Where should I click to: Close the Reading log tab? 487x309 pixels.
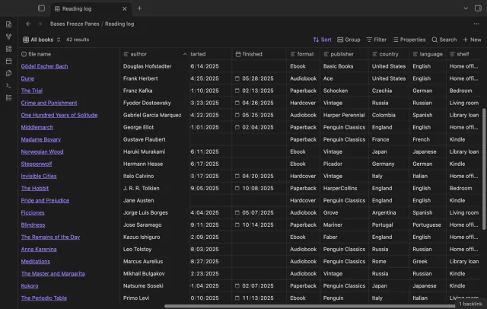pyautogui.click(x=125, y=8)
